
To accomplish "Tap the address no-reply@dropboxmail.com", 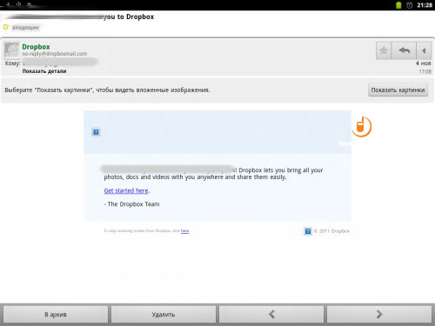I will click(x=55, y=54).
